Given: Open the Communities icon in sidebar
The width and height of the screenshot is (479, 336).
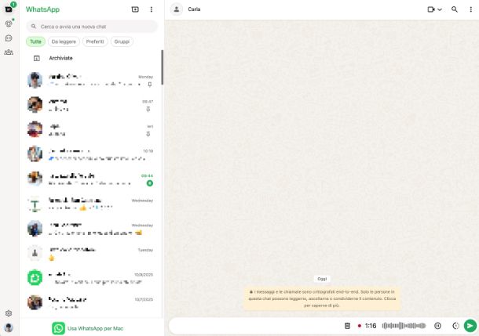Looking at the screenshot, I should point(9,52).
